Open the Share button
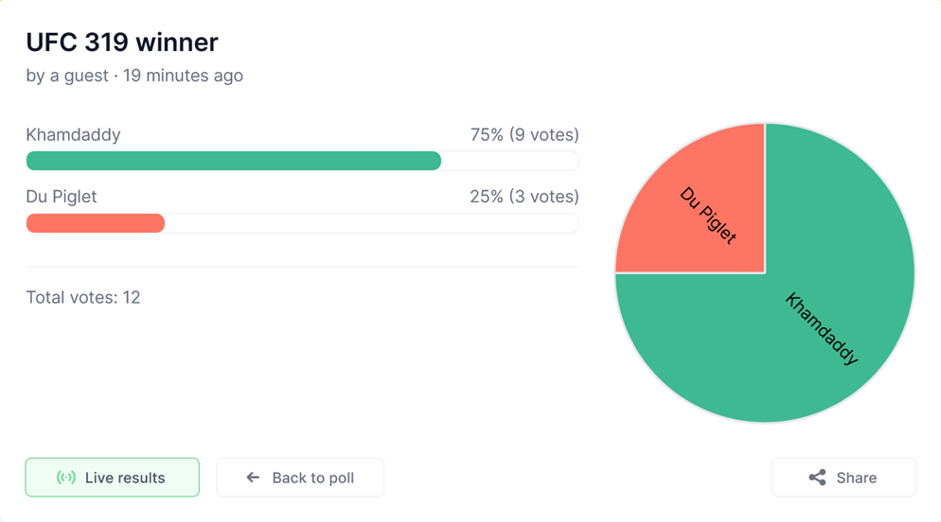 (843, 478)
